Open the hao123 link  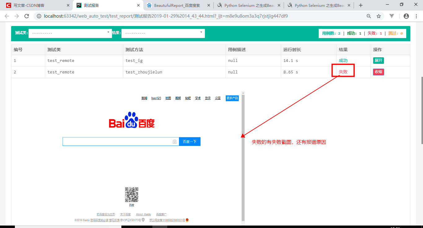point(156,98)
